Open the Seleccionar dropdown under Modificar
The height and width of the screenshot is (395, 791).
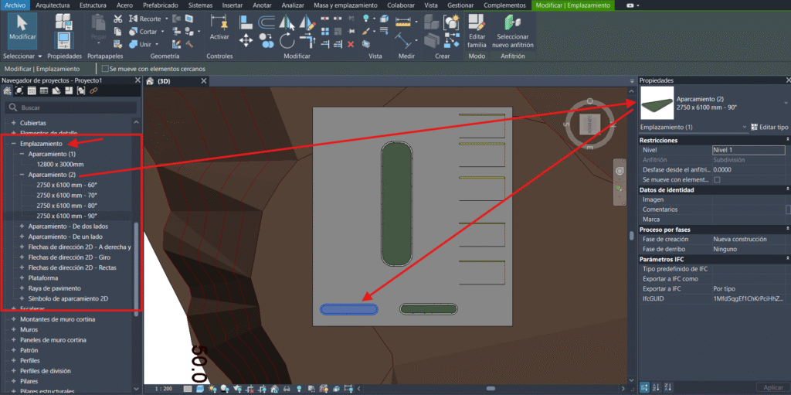[x=22, y=56]
